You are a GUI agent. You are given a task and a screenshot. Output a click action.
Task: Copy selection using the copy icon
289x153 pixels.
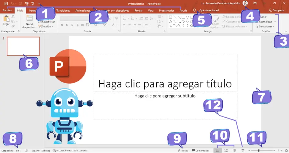click(13, 21)
